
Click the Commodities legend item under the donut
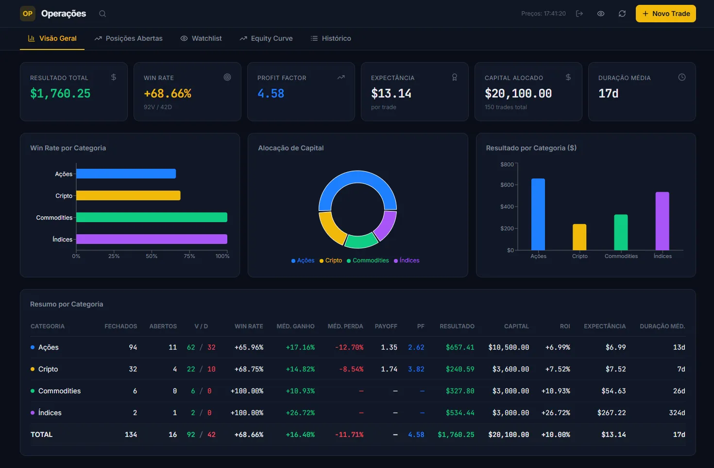pyautogui.click(x=368, y=260)
